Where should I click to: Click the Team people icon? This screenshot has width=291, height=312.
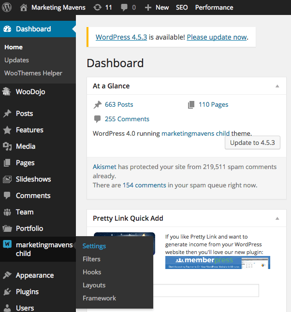click(7, 212)
